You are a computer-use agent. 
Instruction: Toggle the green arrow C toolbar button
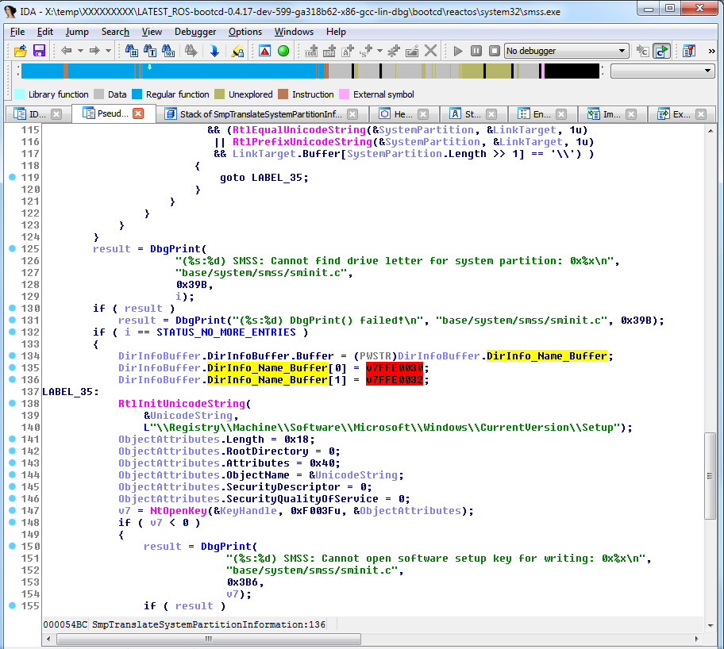(661, 51)
